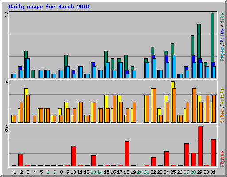
Task: Click the green day 20 axis label
Action: [x=140, y=172]
